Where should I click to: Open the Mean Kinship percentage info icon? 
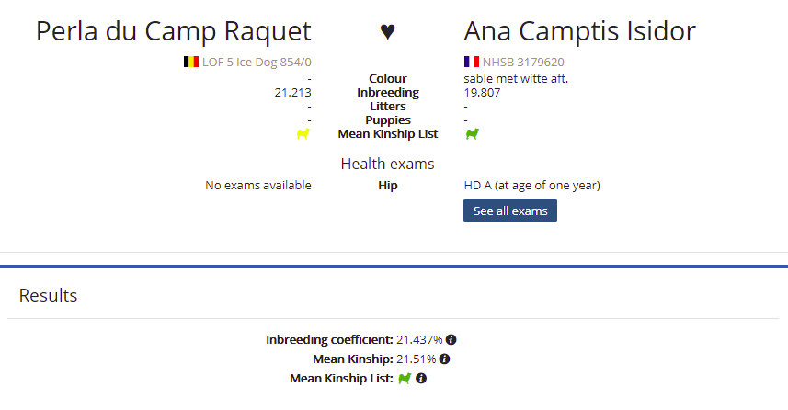[444, 359]
